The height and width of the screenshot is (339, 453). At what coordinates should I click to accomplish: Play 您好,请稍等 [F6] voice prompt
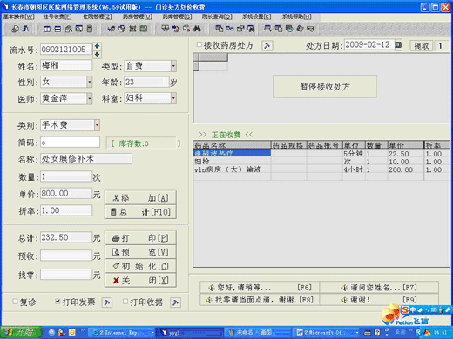coord(260,288)
